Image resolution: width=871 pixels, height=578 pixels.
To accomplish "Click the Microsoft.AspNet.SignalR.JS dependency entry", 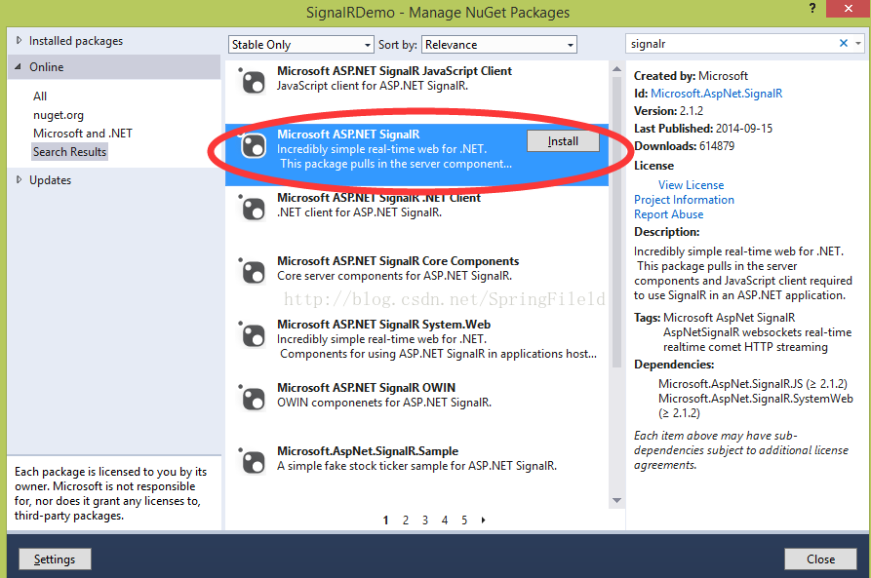I will tap(753, 384).
